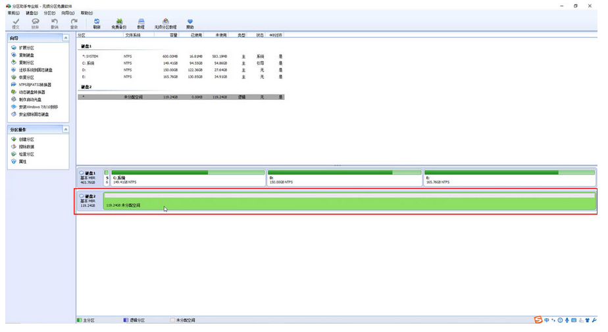Screen dimensions: 608x332
Task: Click the 提交 (Apply) toolbar icon
Action: pos(16,23)
